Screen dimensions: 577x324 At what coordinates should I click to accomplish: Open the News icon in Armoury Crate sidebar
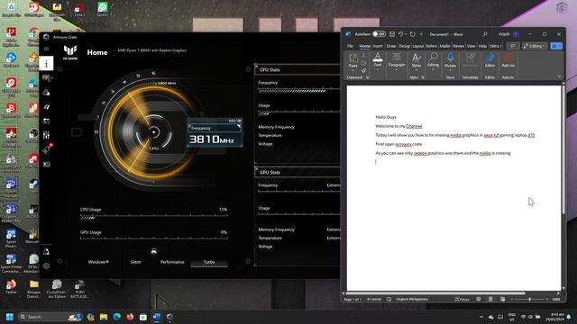pyautogui.click(x=46, y=164)
